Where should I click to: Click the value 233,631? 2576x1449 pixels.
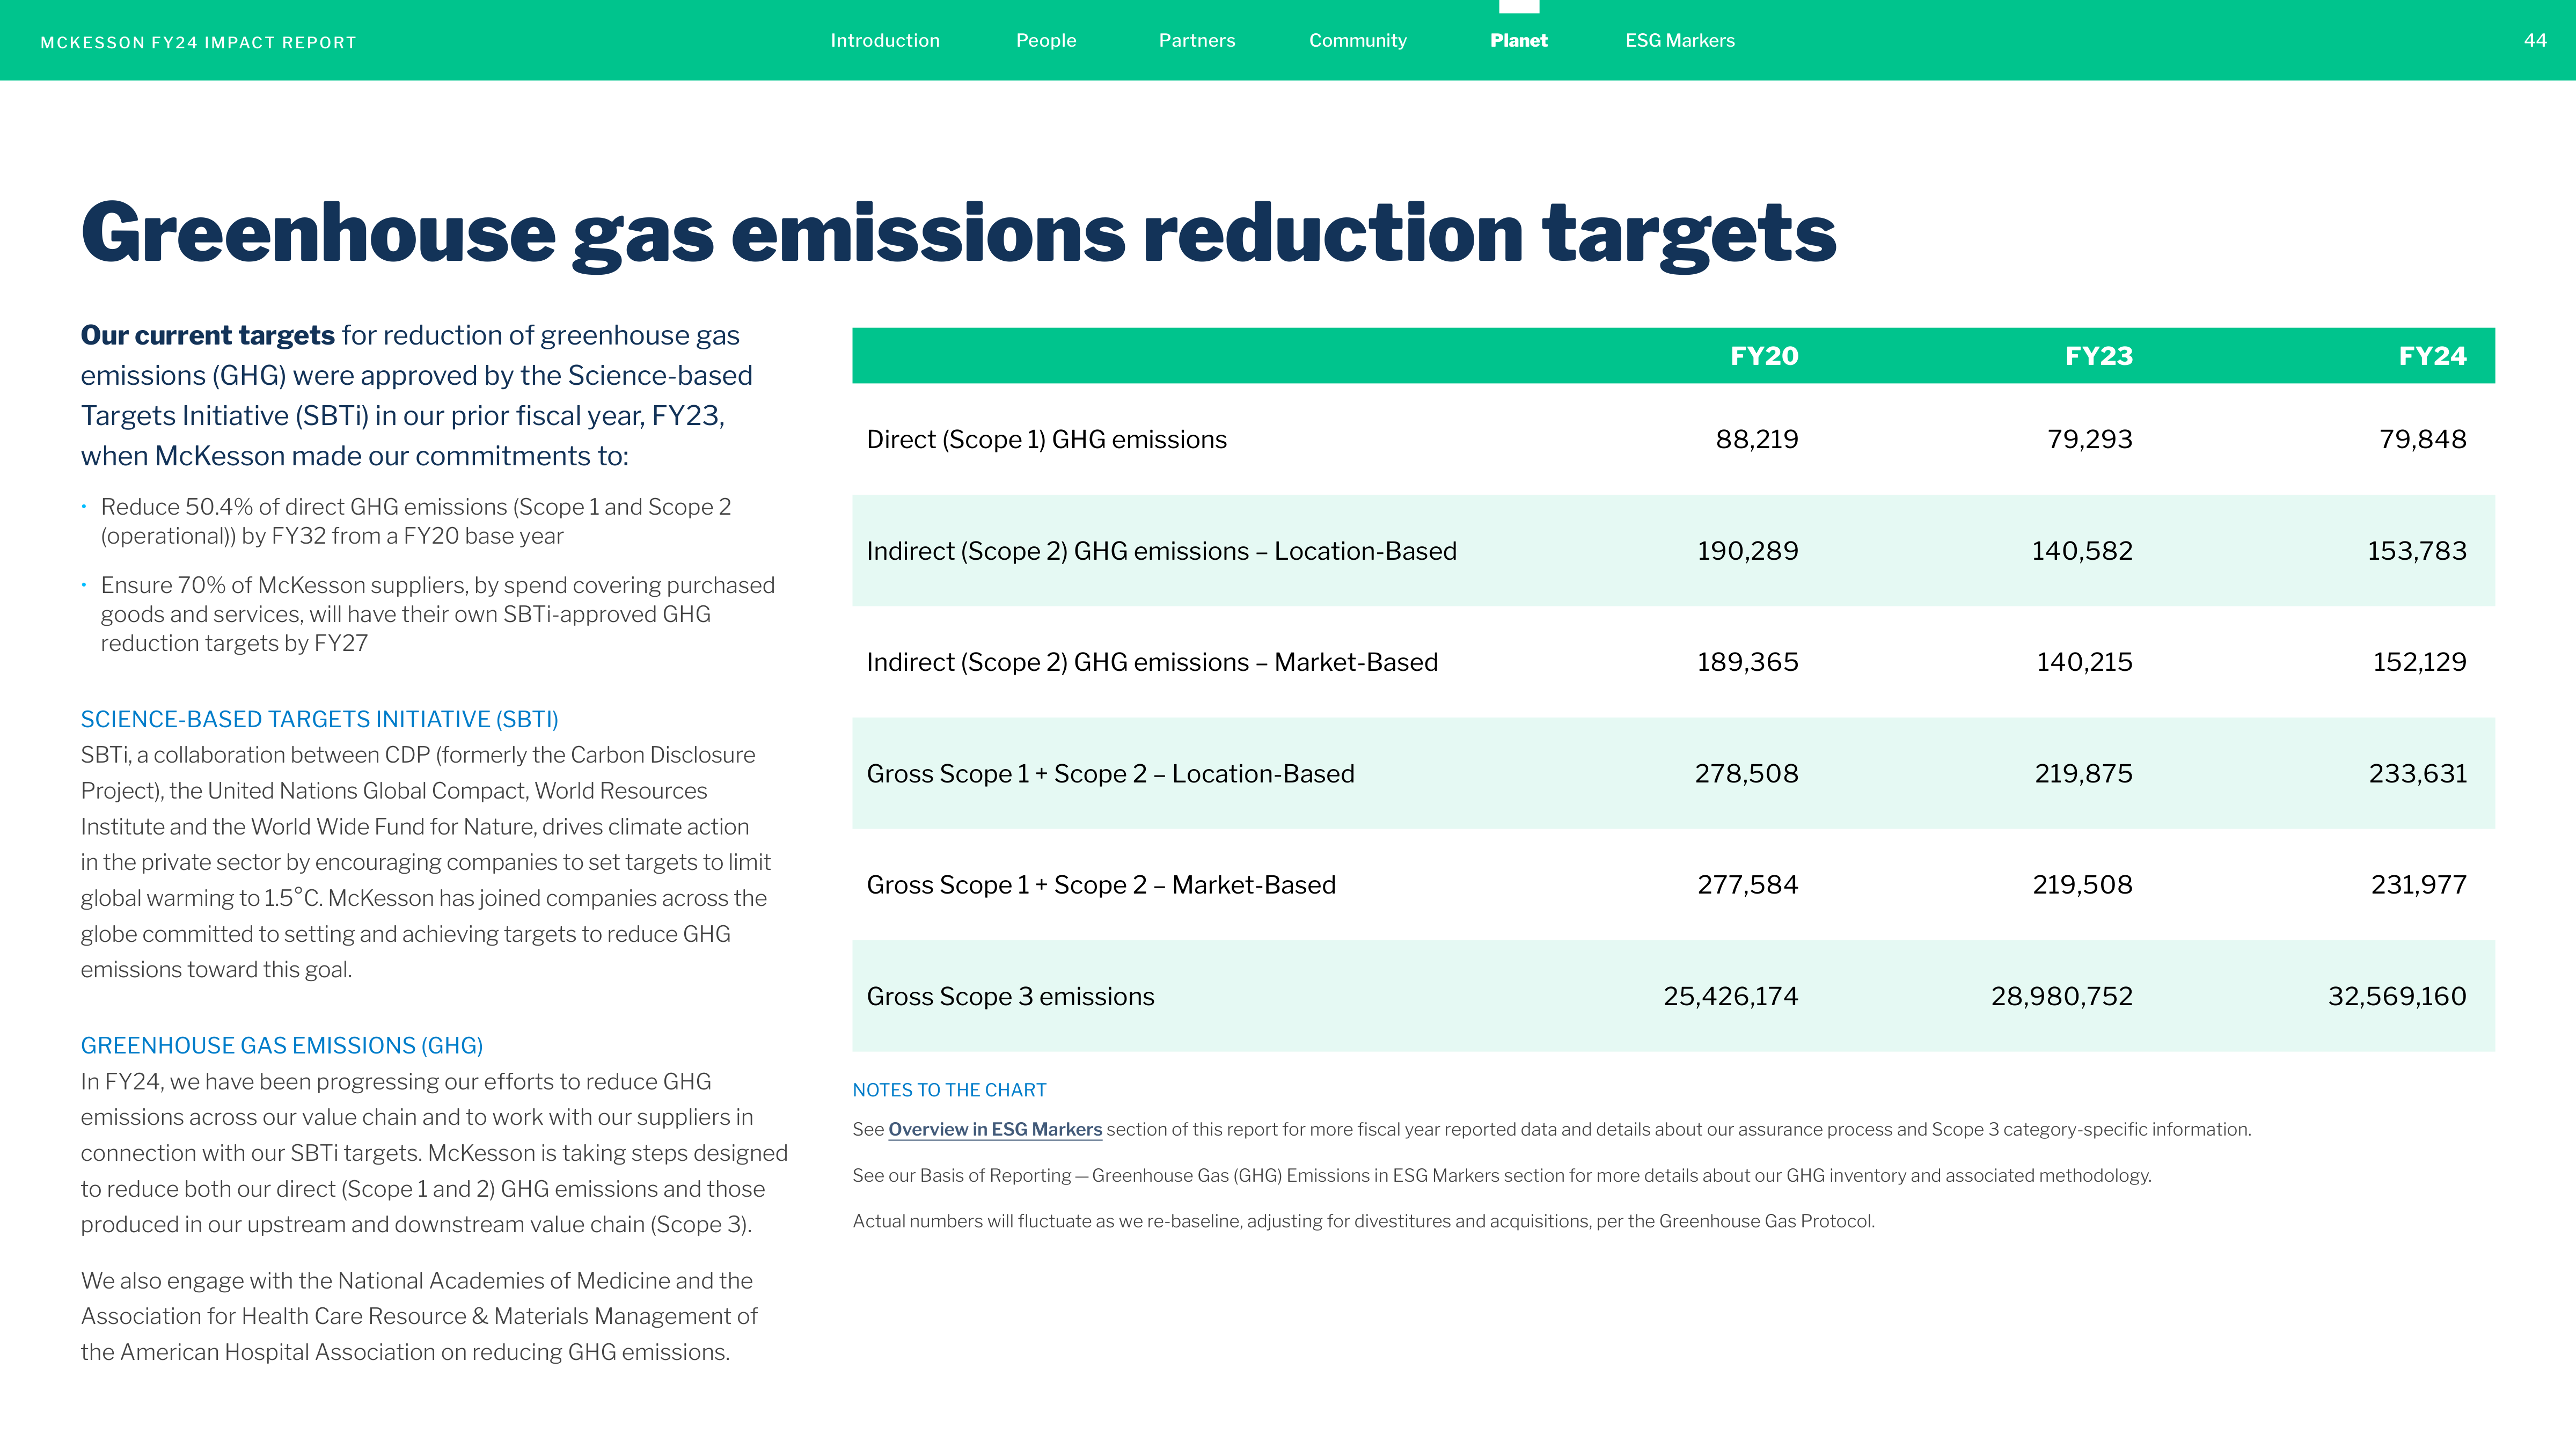coord(2417,773)
